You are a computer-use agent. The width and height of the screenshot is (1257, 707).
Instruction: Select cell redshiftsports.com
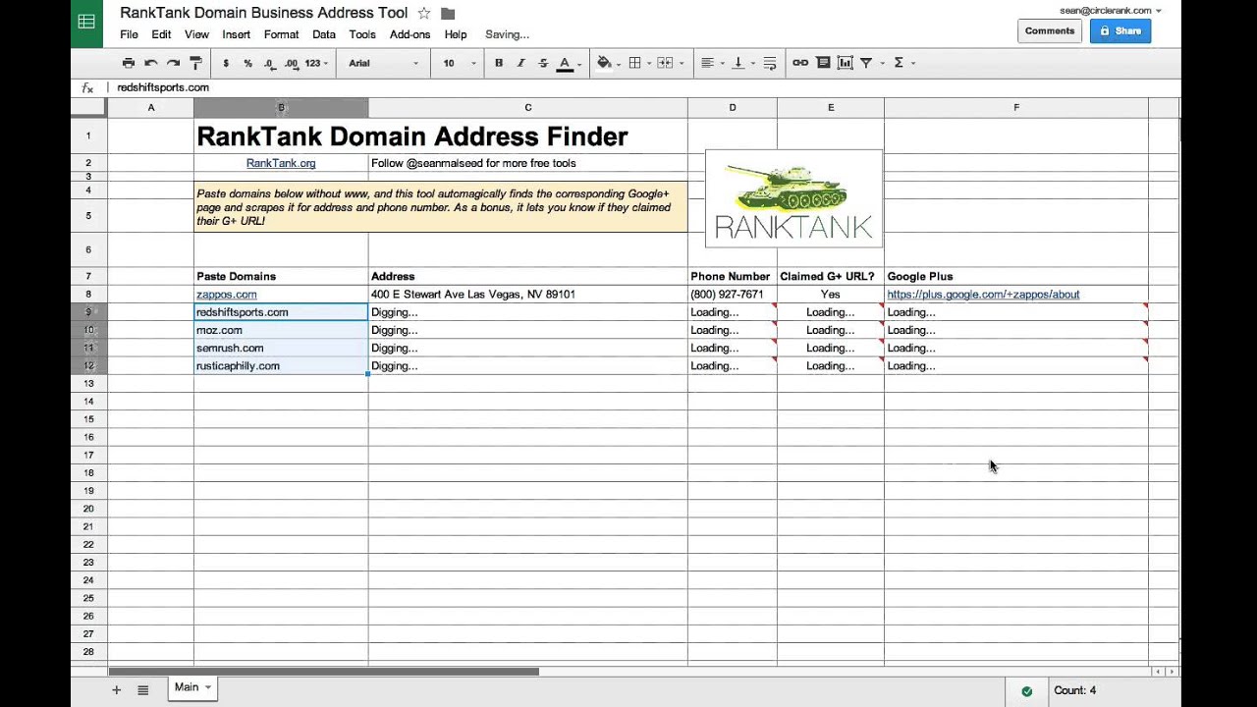pos(281,312)
